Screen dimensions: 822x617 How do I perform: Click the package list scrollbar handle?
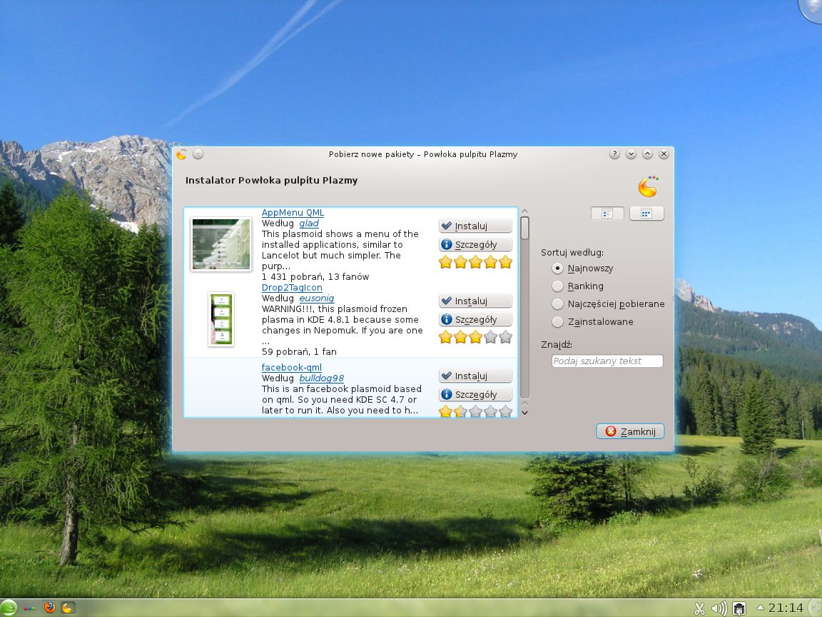click(x=524, y=229)
